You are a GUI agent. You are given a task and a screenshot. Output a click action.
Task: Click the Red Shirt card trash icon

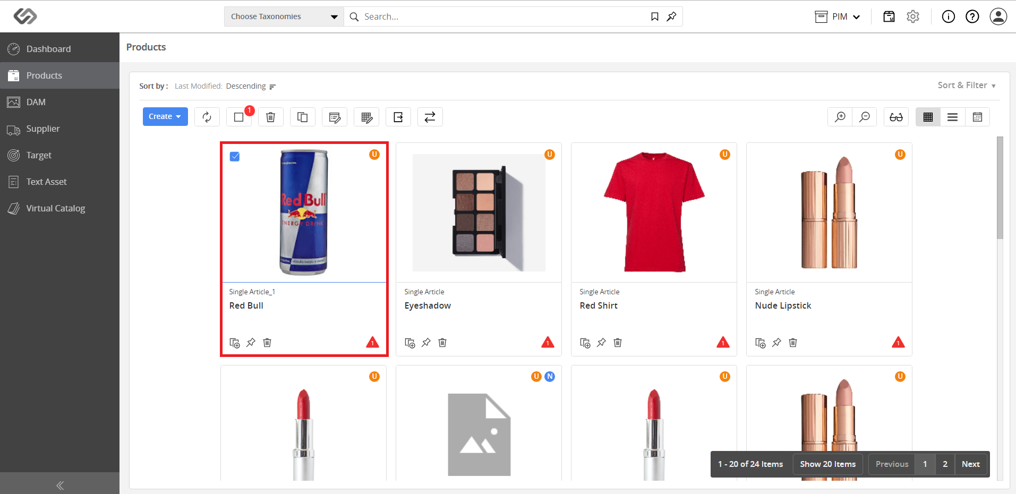[618, 343]
